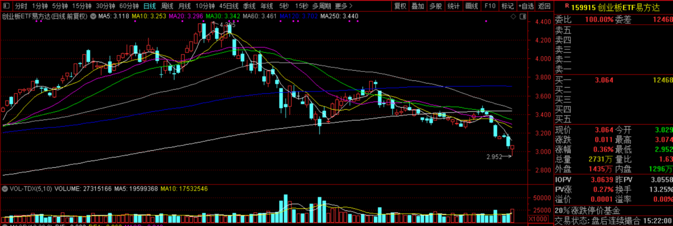Click the 标记 mark button
Image resolution: width=673 pixels, height=226 pixels.
pyautogui.click(x=507, y=6)
